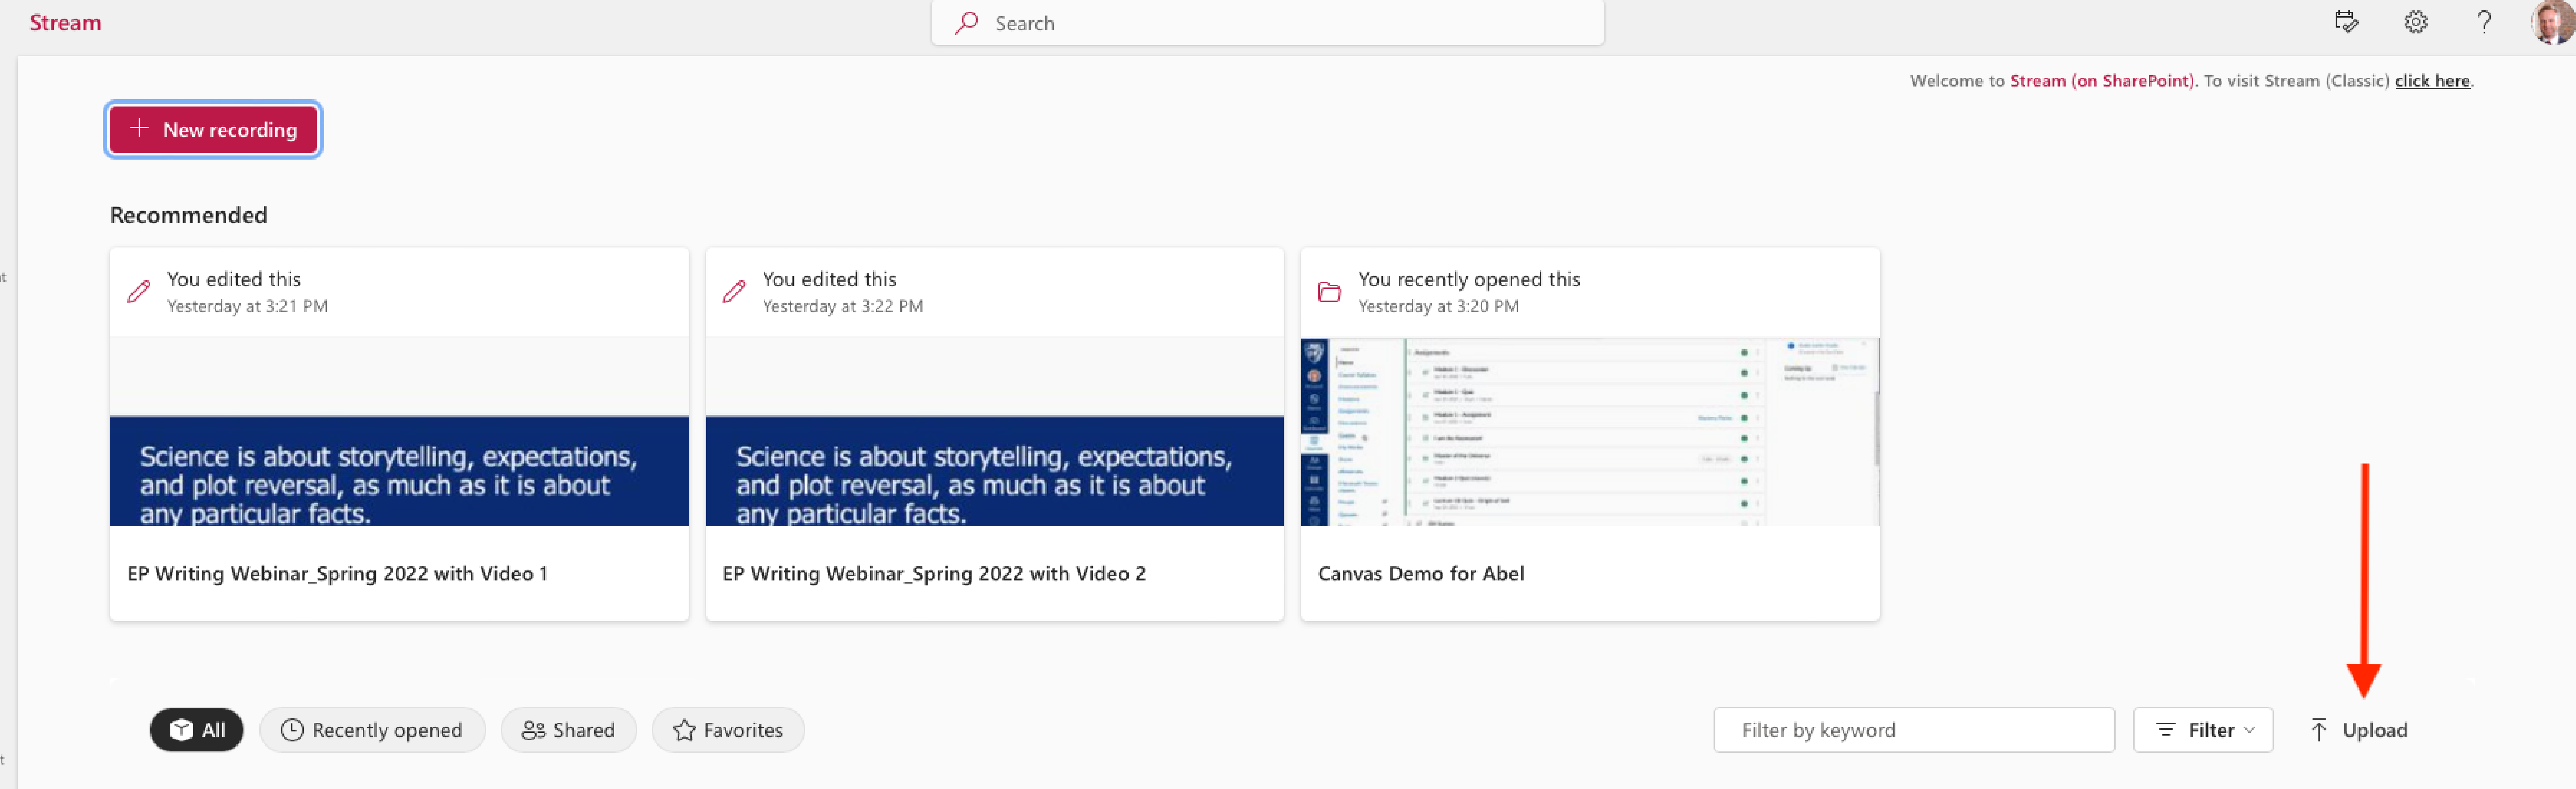Click the search magnifier icon

coord(966,23)
